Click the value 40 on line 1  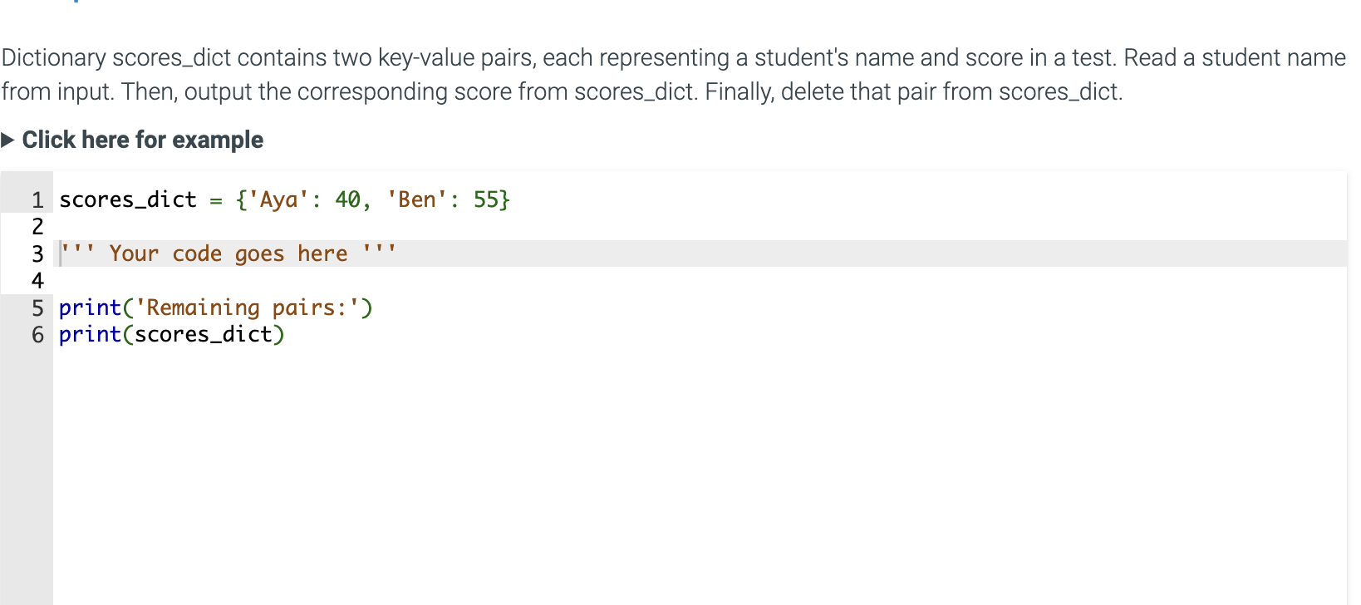click(x=349, y=199)
